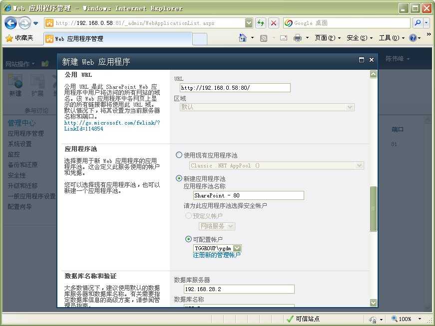
Task: Select the 可配置帐户 radio button
Action: click(188, 239)
